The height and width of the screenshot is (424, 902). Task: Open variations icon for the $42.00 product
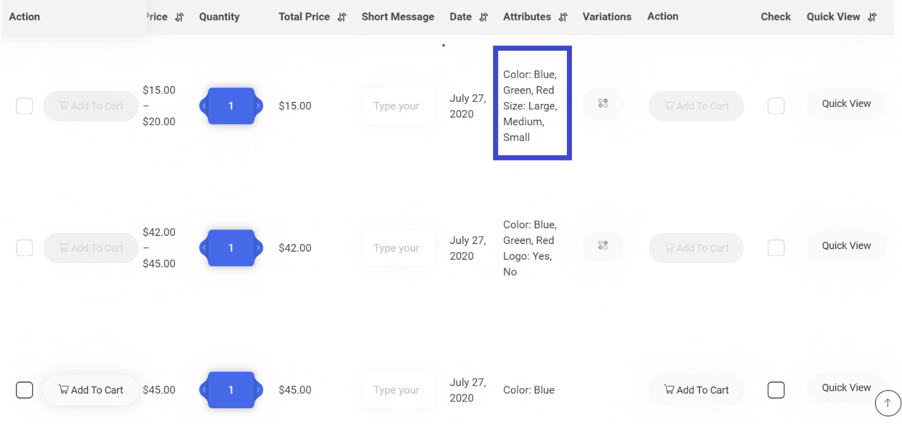click(x=603, y=245)
